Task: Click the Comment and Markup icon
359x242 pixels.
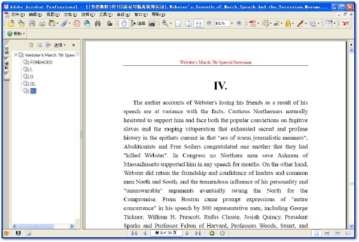Action: [265, 23]
